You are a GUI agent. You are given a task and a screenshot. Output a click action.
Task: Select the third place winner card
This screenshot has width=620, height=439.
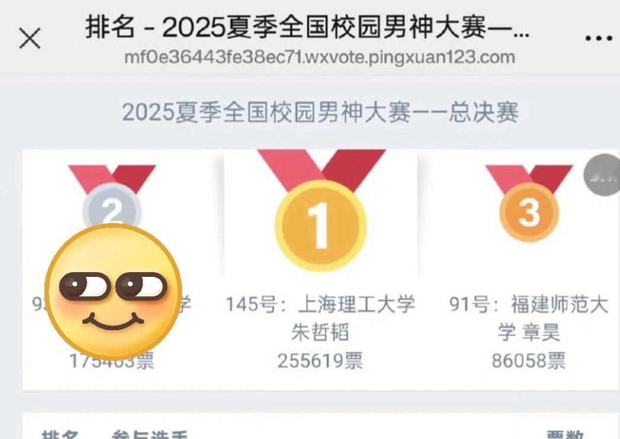(519, 270)
